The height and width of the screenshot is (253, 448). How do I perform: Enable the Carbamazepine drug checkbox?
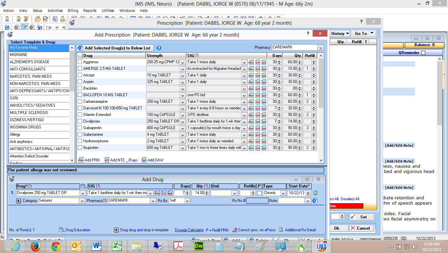click(x=79, y=101)
